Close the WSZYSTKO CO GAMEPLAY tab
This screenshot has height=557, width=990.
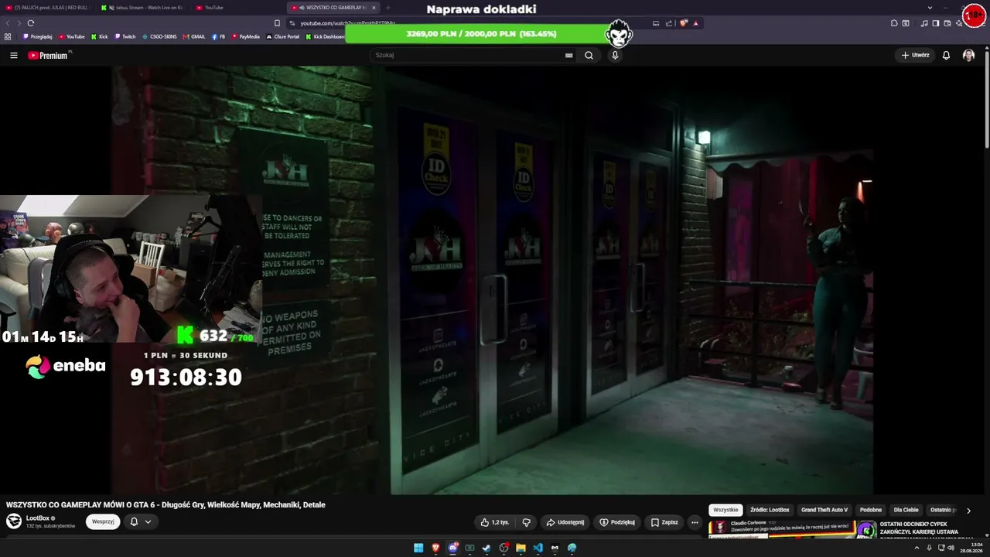tap(374, 8)
